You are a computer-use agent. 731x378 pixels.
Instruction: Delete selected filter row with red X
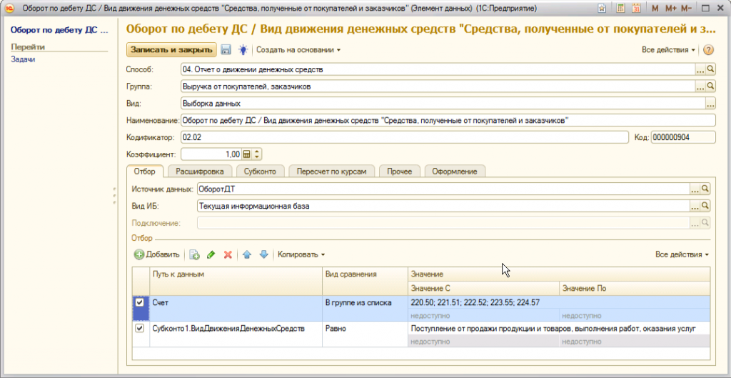point(228,254)
